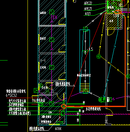Viewport: 130px width, 132px height.
Task: Click the APEZ2 label text
Action: click(88, 3)
